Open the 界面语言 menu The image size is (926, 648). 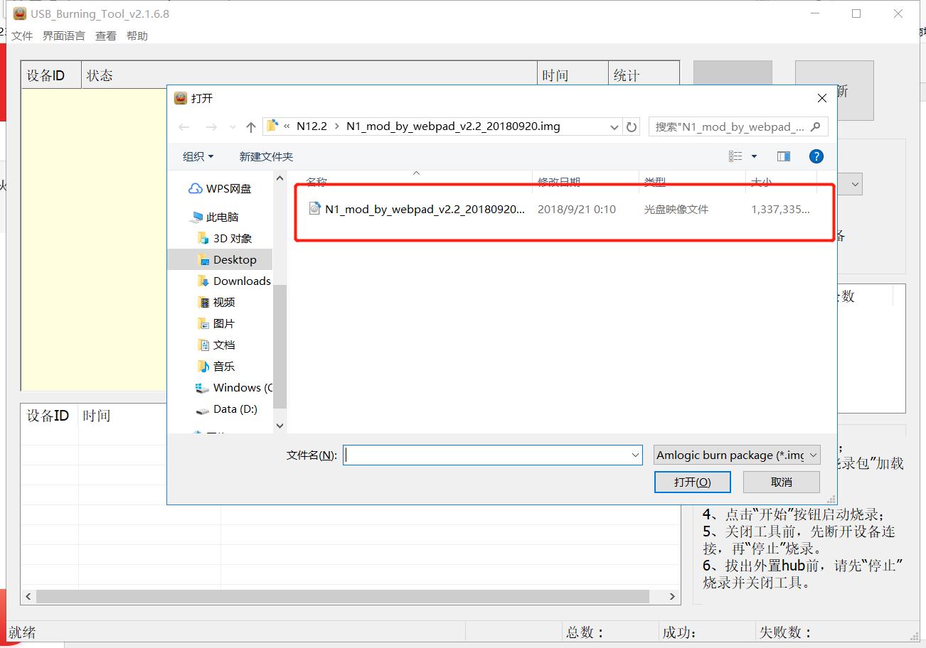click(x=64, y=36)
